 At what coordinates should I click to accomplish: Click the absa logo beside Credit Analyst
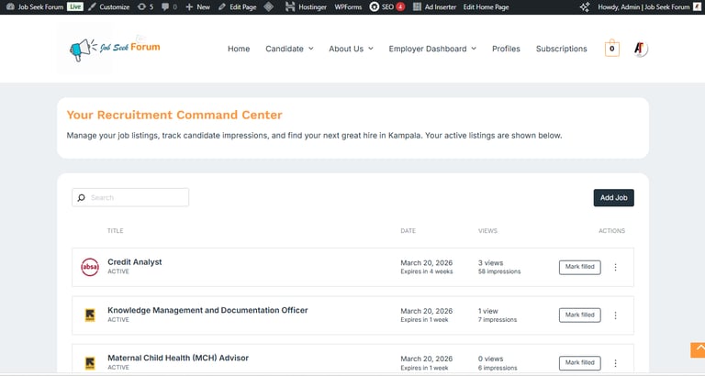pos(90,267)
